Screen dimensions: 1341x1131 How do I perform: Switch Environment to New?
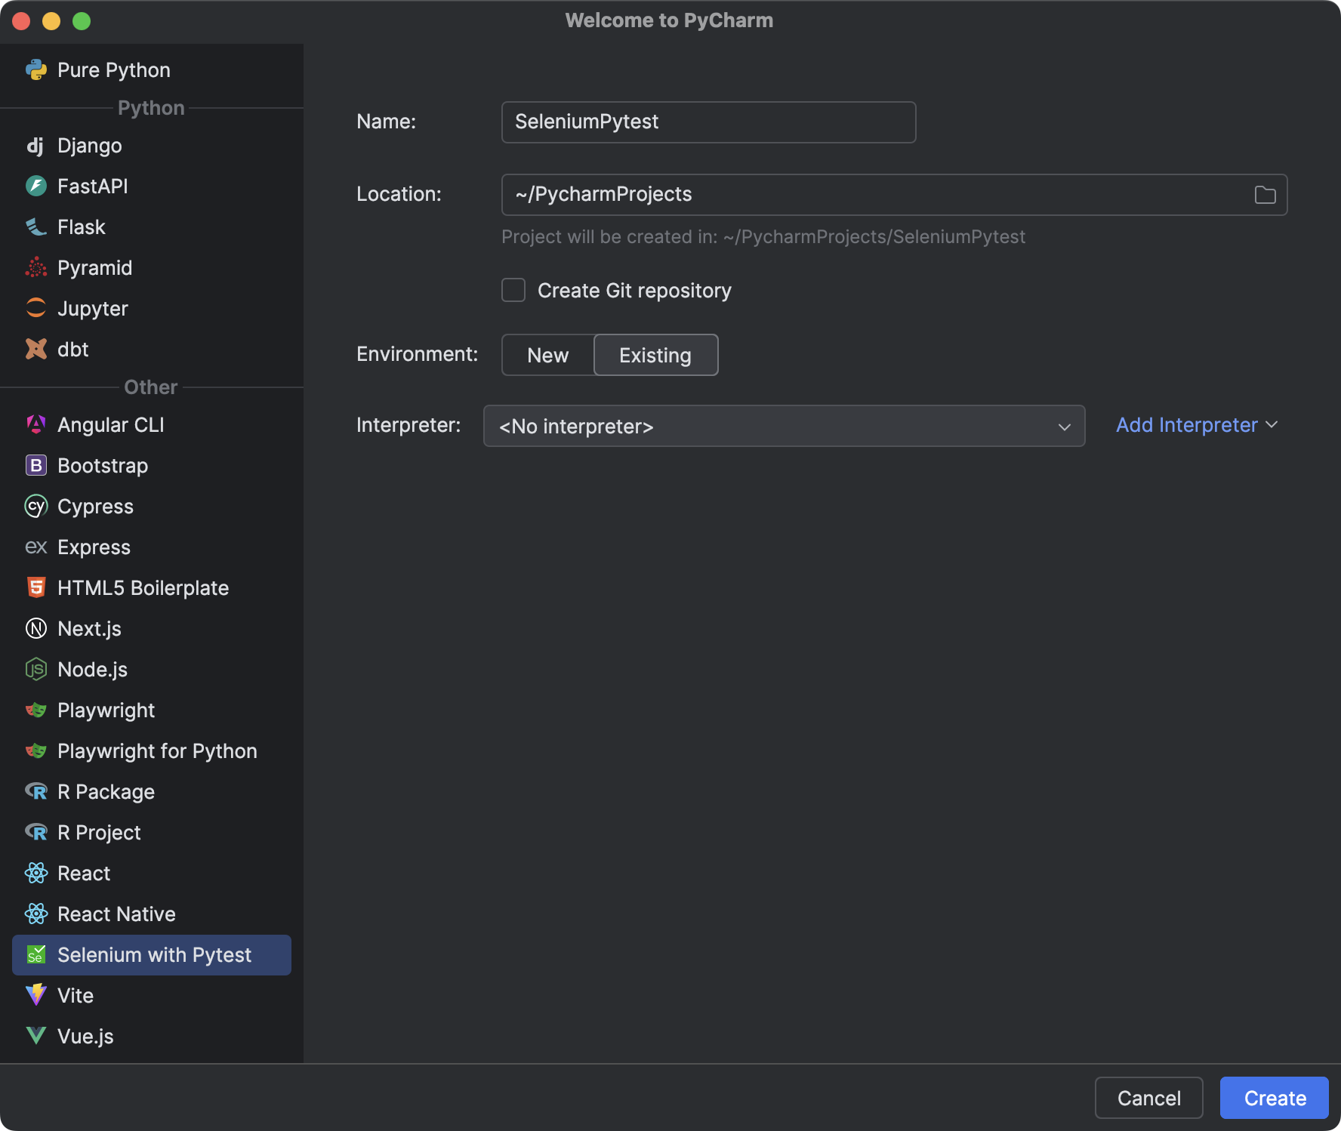(547, 355)
